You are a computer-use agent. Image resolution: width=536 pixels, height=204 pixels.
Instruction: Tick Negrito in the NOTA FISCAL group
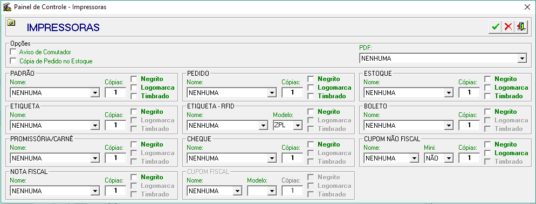tap(134, 177)
